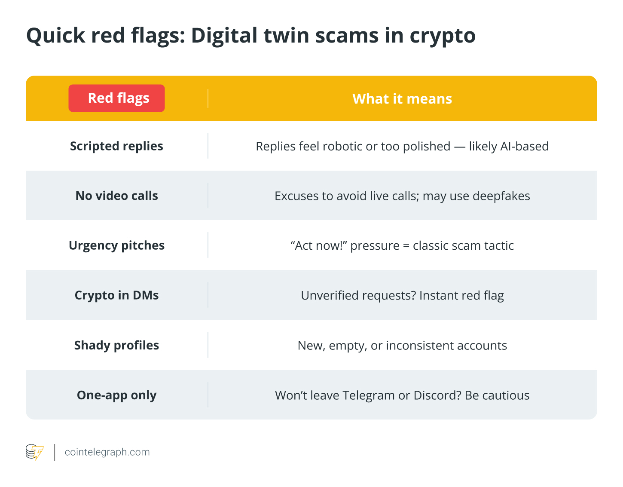This screenshot has height=487, width=623.
Task: Select the "New, empty, or inconsistent accounts" text
Action: coord(402,345)
